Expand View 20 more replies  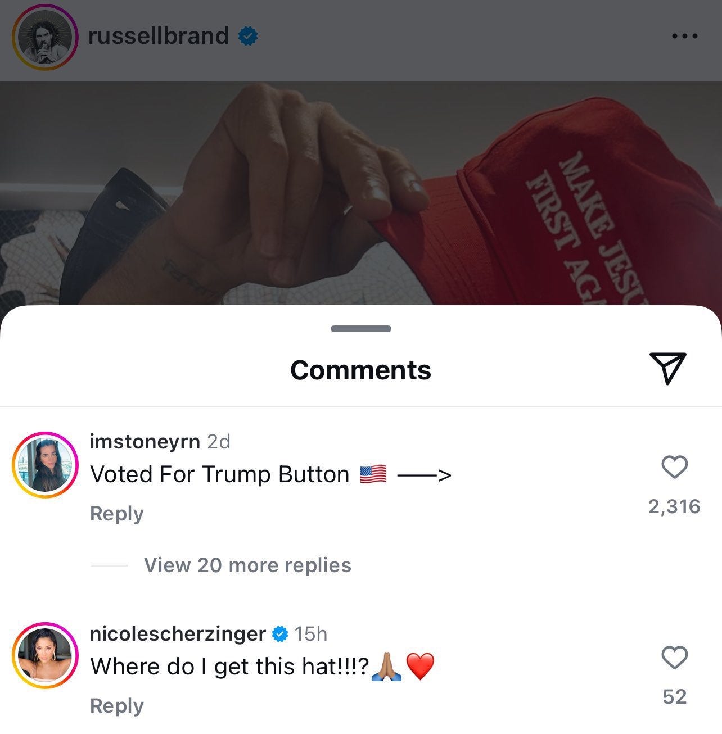pos(247,565)
